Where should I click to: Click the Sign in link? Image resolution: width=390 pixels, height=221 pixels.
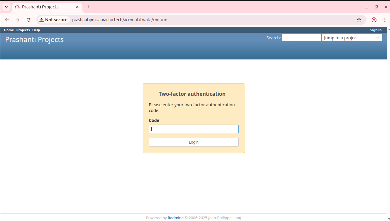[376, 30]
